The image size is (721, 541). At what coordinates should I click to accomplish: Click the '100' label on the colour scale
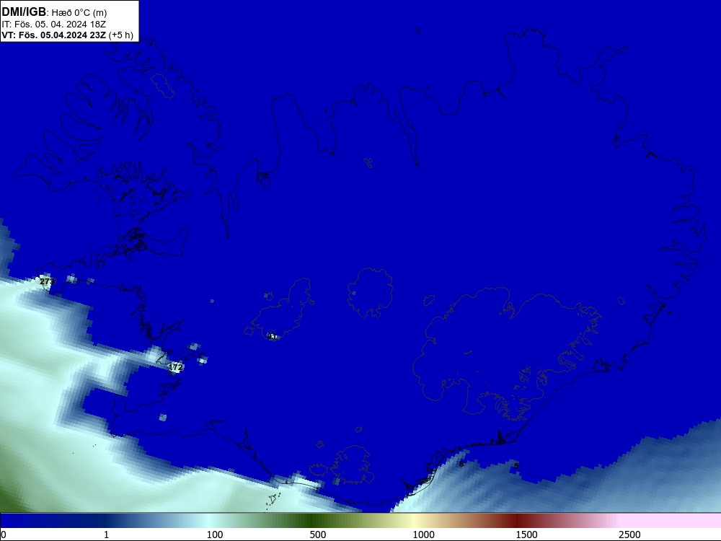(x=215, y=535)
